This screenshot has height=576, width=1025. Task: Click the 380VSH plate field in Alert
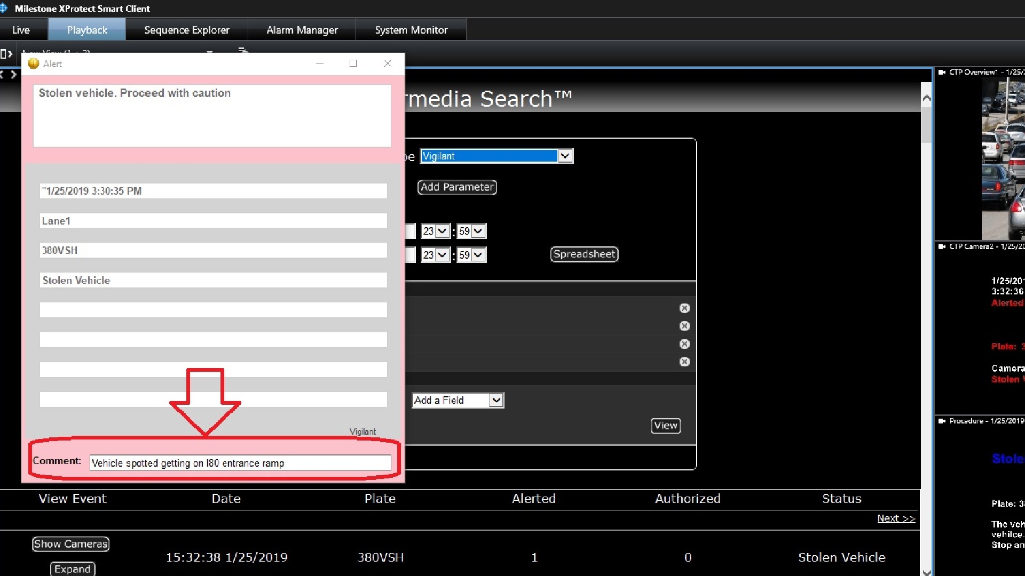pos(213,250)
